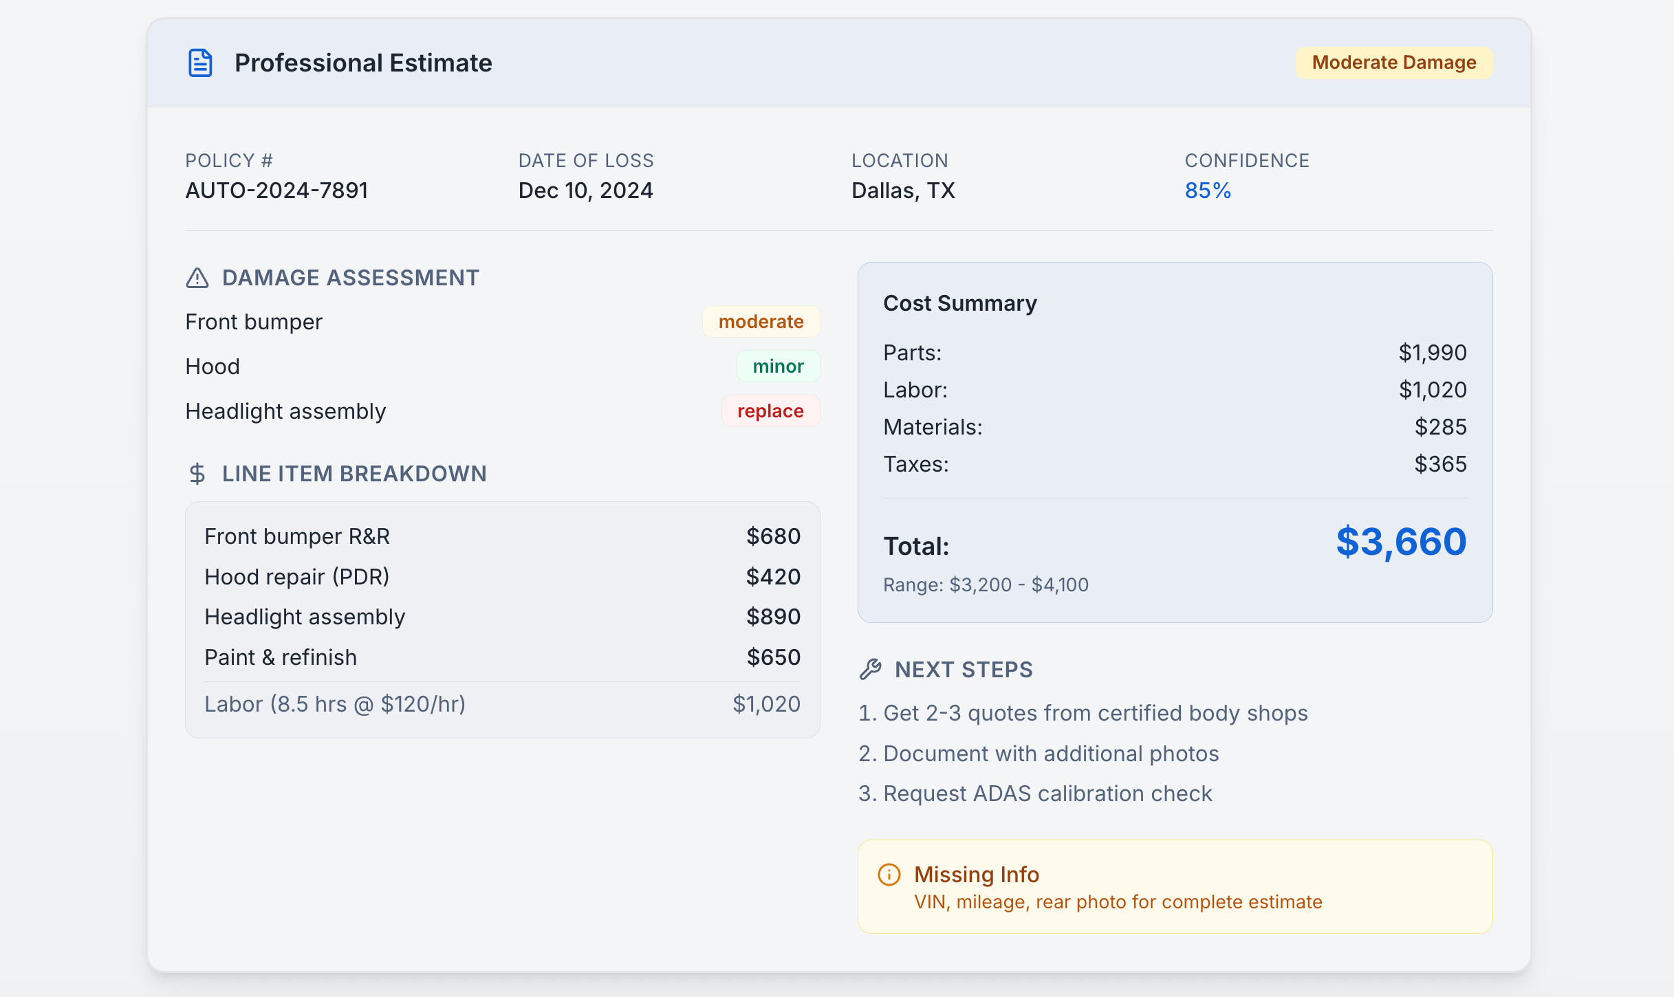Click the replace tag for Headlight assembly
The height and width of the screenshot is (997, 1674).
click(x=770, y=411)
